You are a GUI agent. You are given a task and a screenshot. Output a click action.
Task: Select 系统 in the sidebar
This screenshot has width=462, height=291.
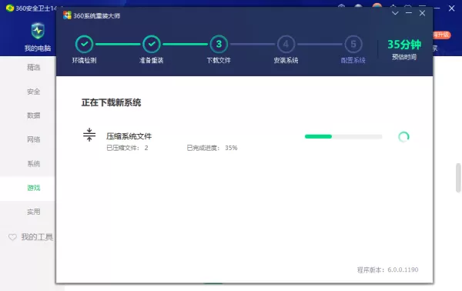34,163
